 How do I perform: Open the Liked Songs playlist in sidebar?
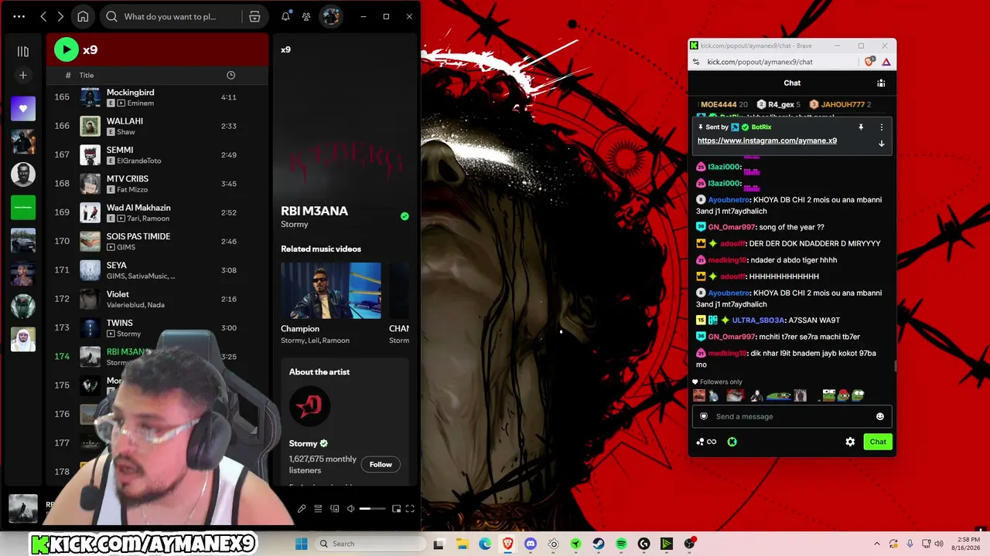pos(23,109)
